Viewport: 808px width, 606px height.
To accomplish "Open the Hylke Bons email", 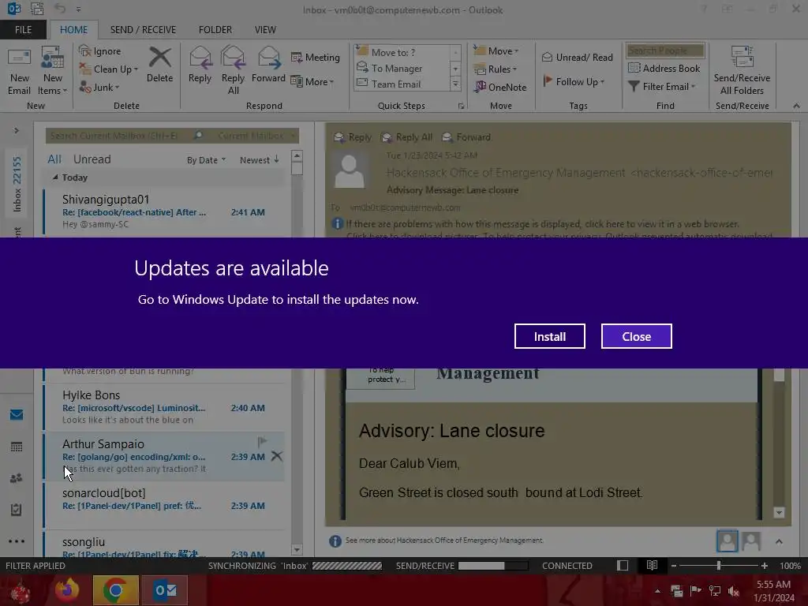I will 164,407.
